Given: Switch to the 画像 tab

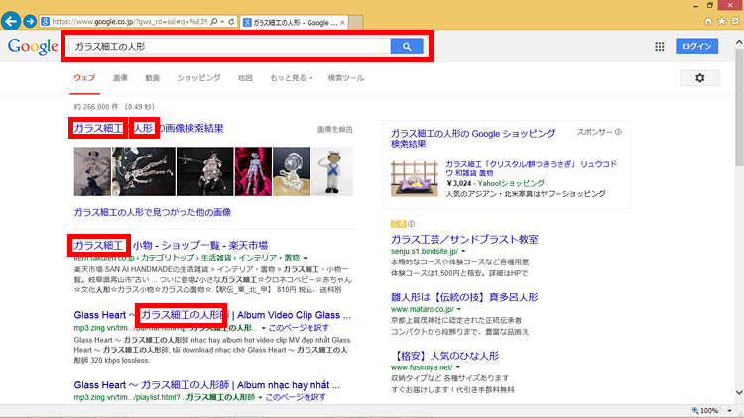Looking at the screenshot, I should point(120,77).
